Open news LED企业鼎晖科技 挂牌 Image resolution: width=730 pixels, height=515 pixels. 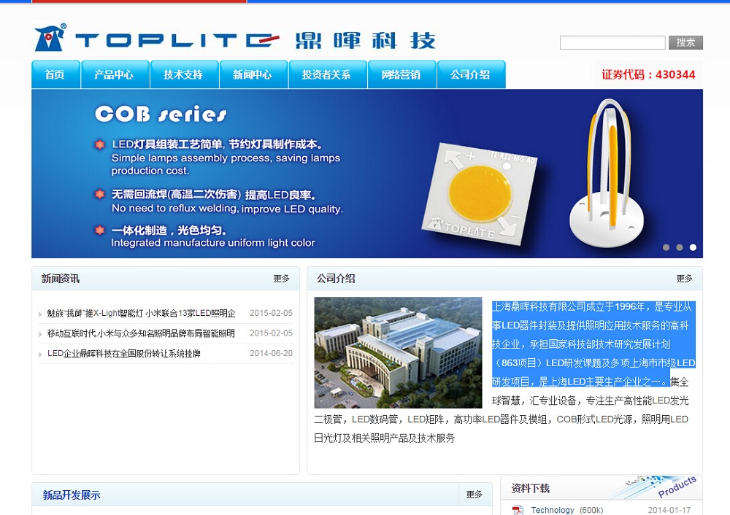(124, 354)
